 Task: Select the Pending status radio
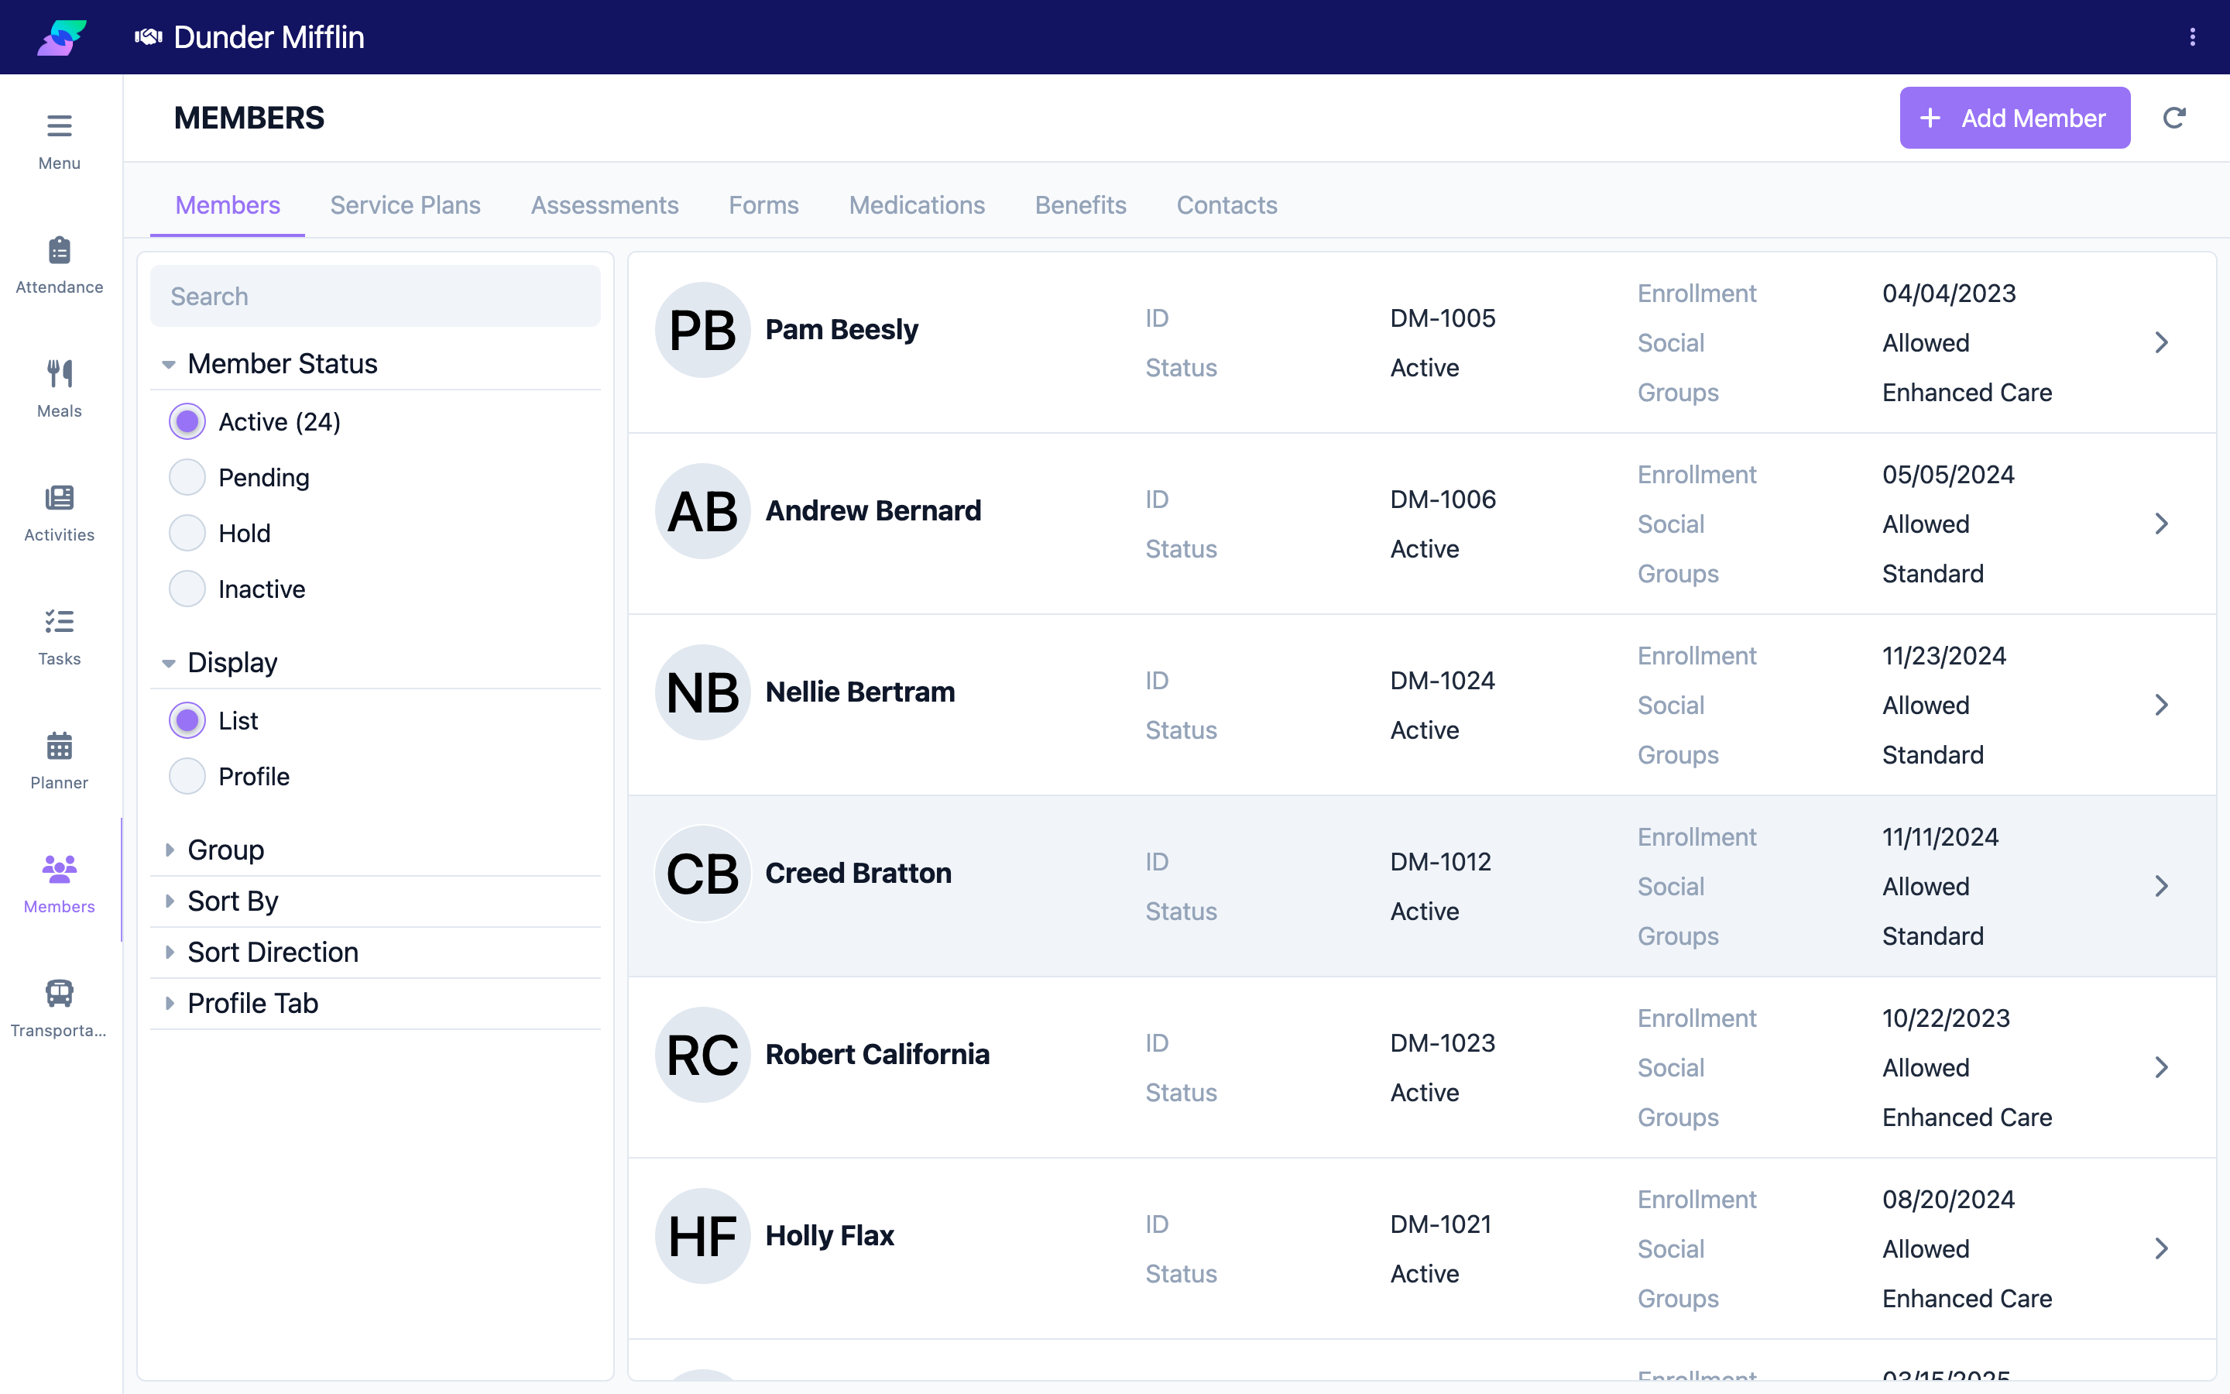click(x=187, y=478)
